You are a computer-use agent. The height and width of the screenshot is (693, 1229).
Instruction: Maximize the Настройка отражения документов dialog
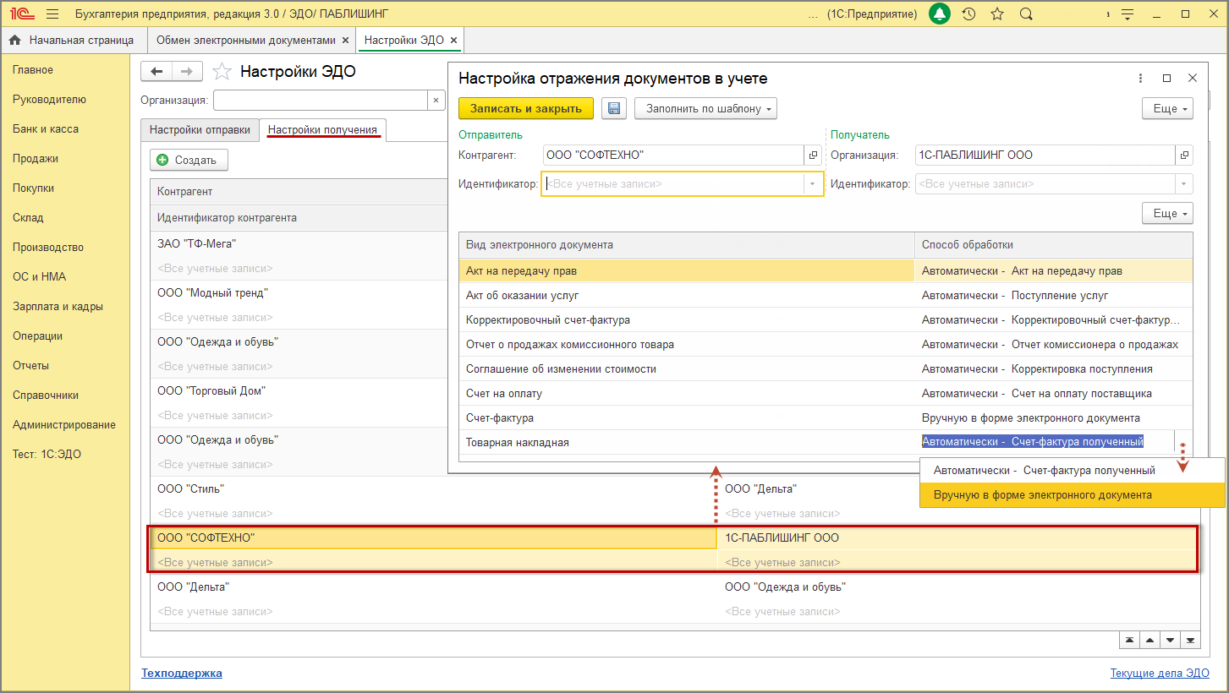point(1167,78)
